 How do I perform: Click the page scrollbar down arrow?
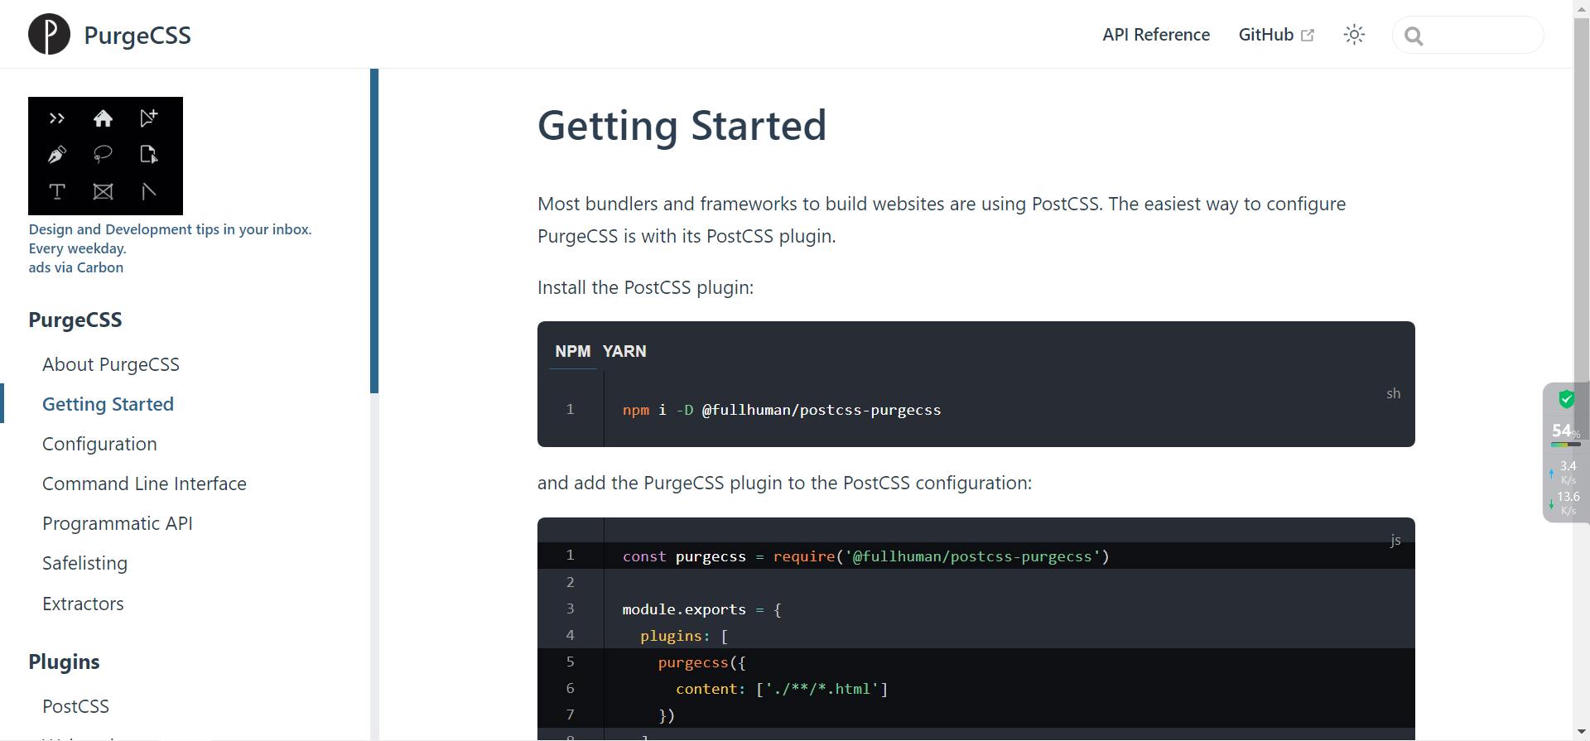pyautogui.click(x=1581, y=733)
